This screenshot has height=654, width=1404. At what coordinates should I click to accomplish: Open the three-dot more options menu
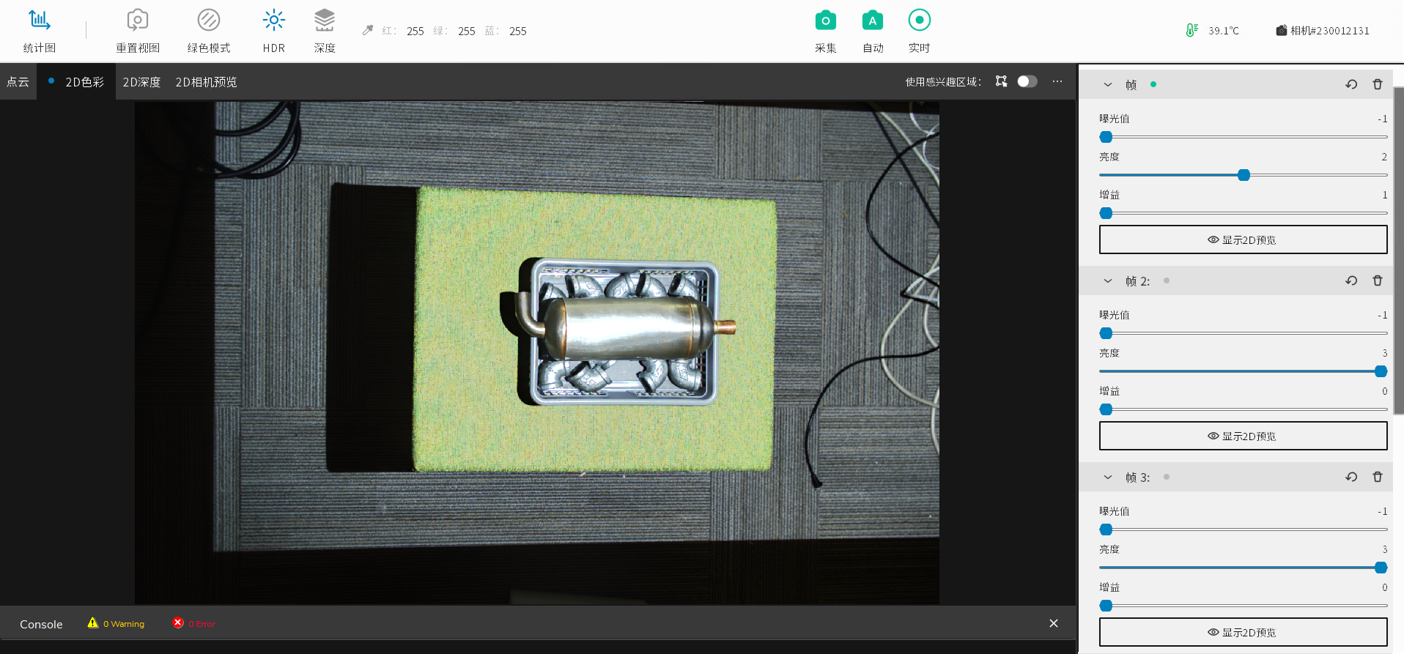click(1057, 81)
